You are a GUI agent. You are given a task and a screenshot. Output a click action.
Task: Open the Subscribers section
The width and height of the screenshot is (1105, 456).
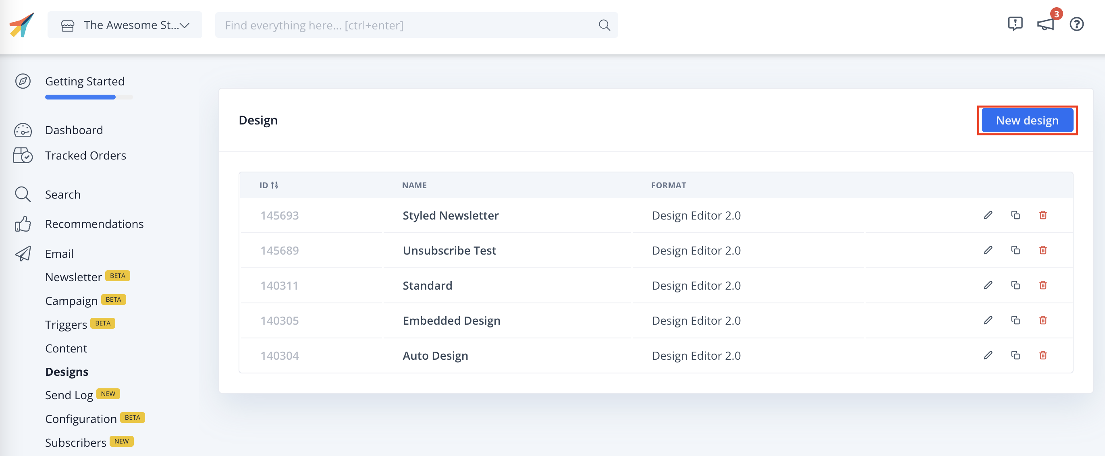[75, 442]
